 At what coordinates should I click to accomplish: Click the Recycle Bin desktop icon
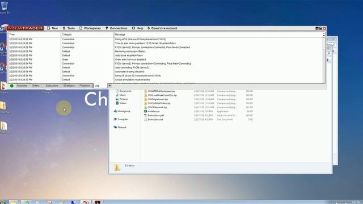click(x=5, y=7)
